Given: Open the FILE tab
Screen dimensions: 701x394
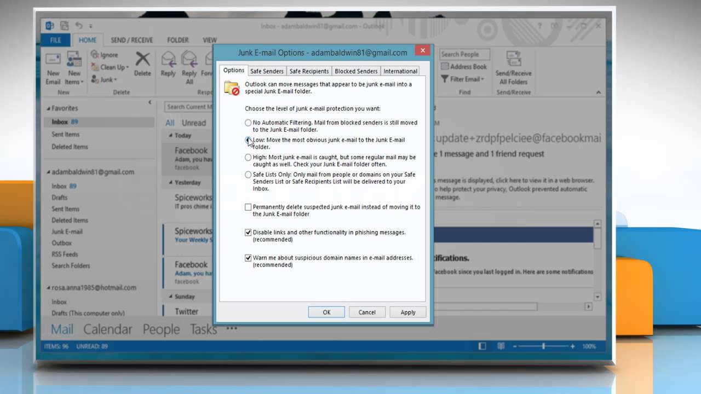Looking at the screenshot, I should [56, 40].
